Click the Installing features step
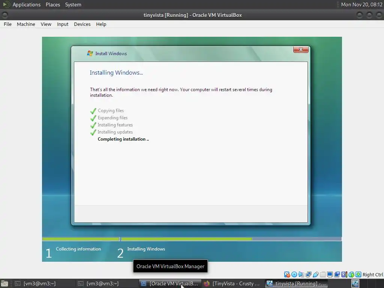 coord(115,125)
